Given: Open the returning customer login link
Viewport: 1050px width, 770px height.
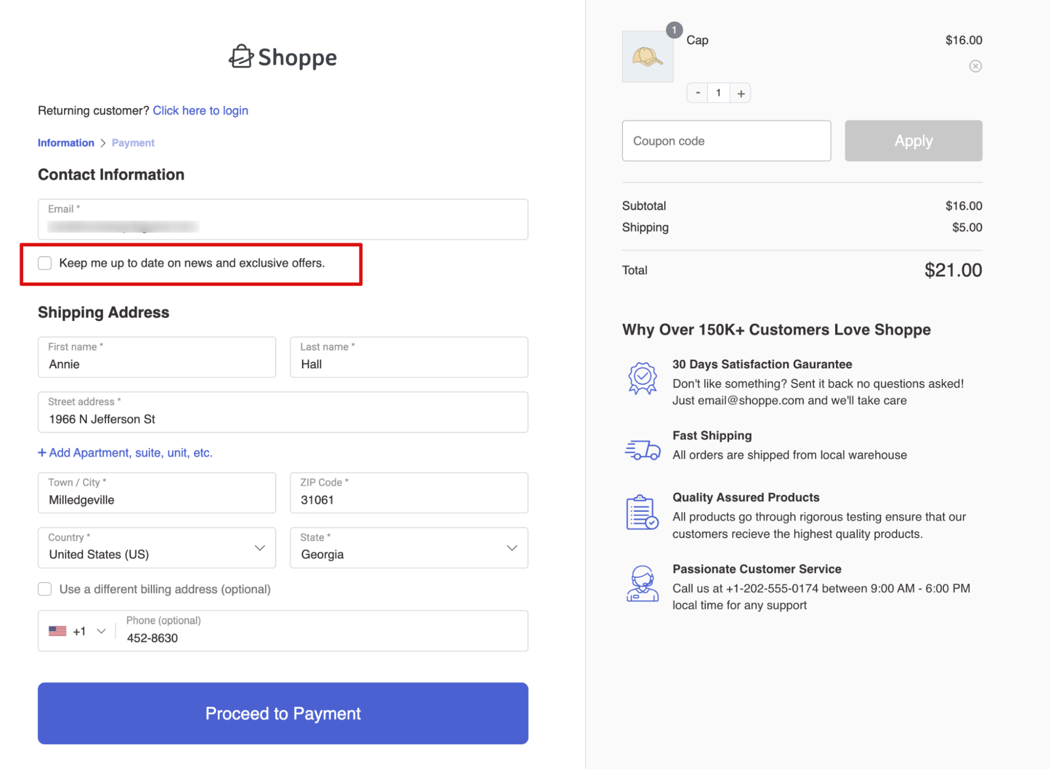Looking at the screenshot, I should pyautogui.click(x=201, y=110).
